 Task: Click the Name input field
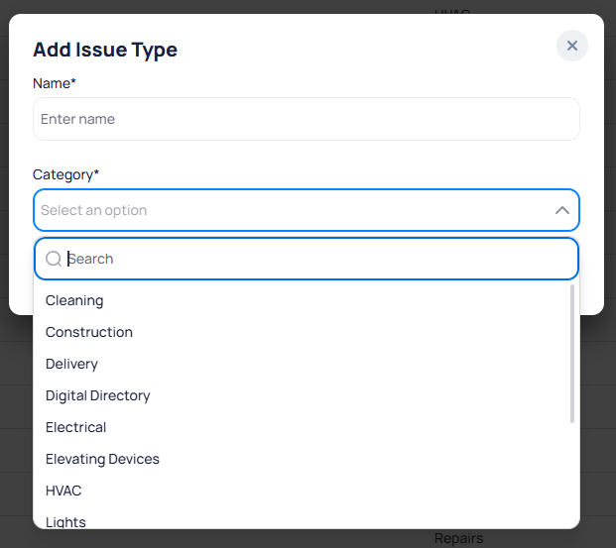tap(306, 119)
